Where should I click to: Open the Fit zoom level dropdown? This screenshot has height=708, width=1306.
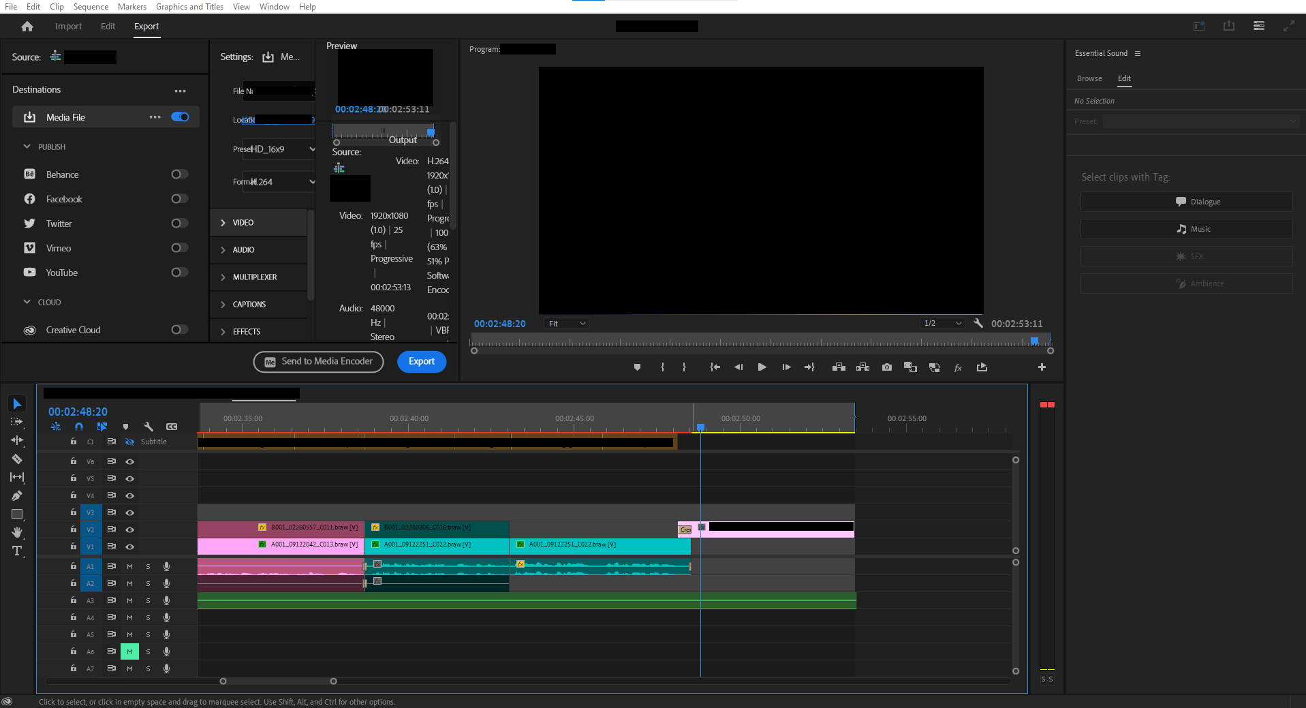[x=565, y=323]
